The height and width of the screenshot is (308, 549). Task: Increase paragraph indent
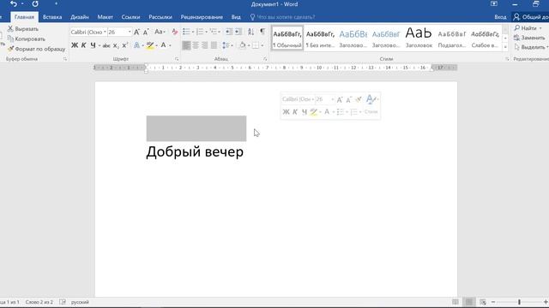[238, 32]
